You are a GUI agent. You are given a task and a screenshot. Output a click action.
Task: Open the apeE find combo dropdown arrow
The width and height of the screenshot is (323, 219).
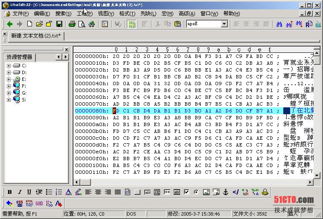[x=224, y=24]
